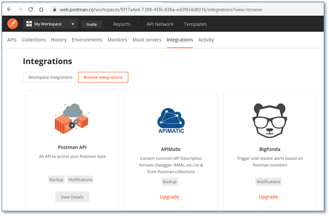This screenshot has height=216, width=329.
Task: Open Reports in the top bar
Action: 122,24
